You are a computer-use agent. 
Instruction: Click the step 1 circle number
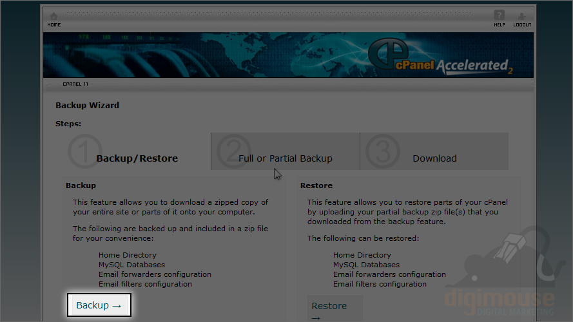85,151
